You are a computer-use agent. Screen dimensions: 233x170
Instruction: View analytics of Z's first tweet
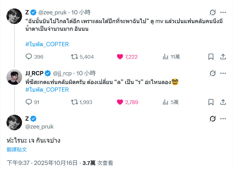(x=166, y=57)
